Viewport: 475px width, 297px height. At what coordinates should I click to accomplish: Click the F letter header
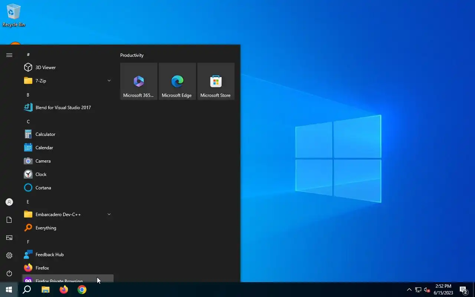(x=28, y=242)
